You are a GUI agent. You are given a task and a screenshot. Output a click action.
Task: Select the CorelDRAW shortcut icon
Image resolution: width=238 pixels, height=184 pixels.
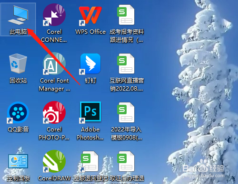[x=54, y=161]
